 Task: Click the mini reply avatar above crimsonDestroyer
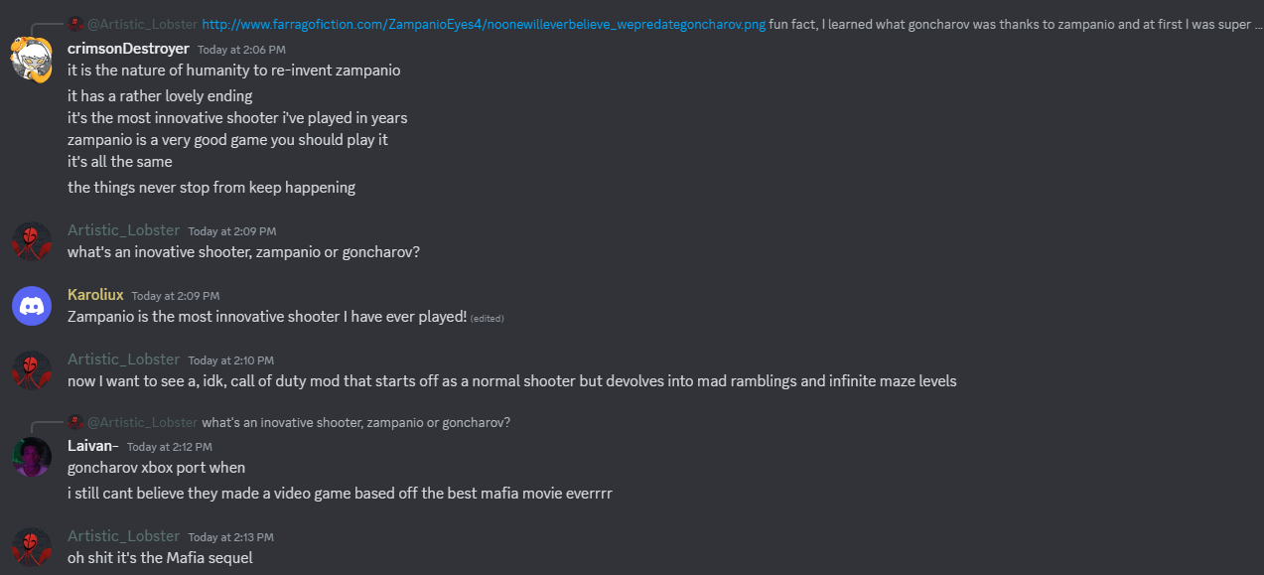tap(75, 24)
